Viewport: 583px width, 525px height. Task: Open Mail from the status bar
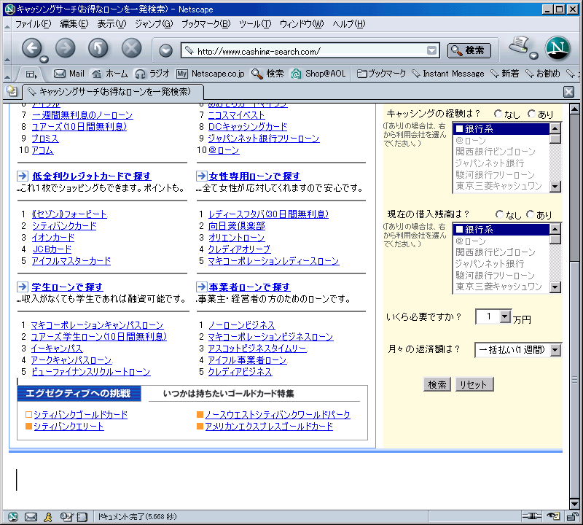tap(31, 516)
